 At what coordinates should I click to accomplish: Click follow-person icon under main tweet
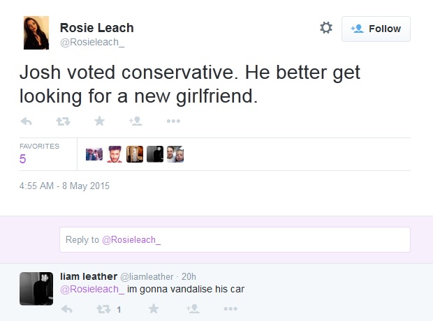pos(135,121)
